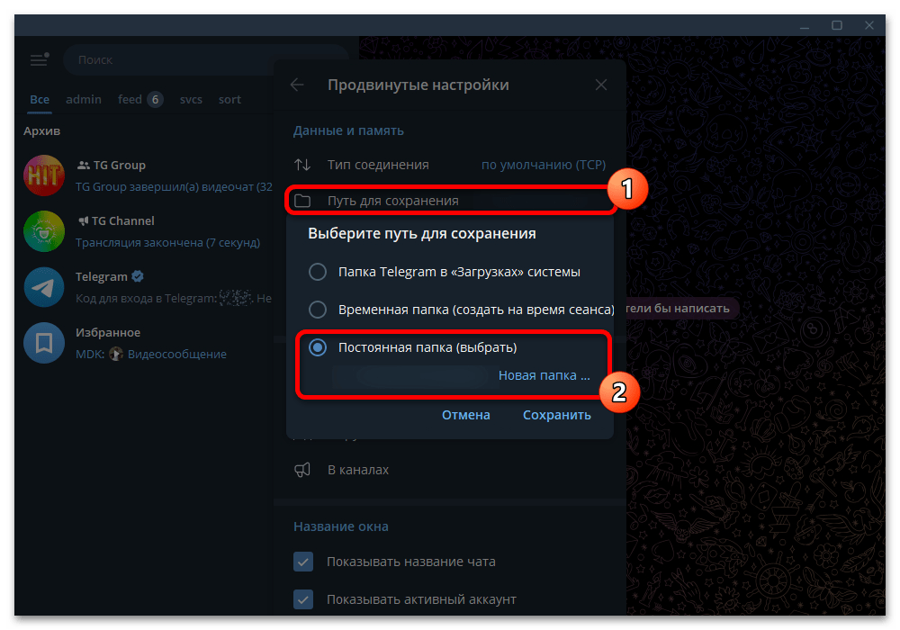Viewport: 900px width, 630px height.
Task: Click the megaphone icon beside В каналах
Action: [x=302, y=470]
